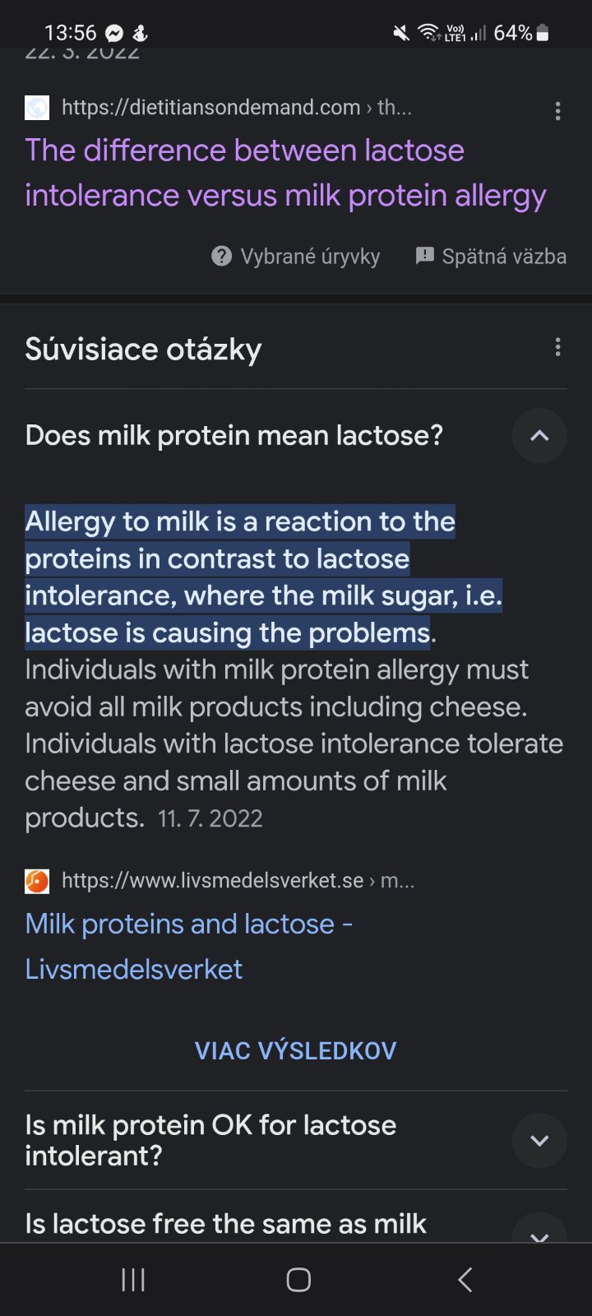Tap the Spätná väzba feedback icon
Screen dimensions: 592x1316
424,256
